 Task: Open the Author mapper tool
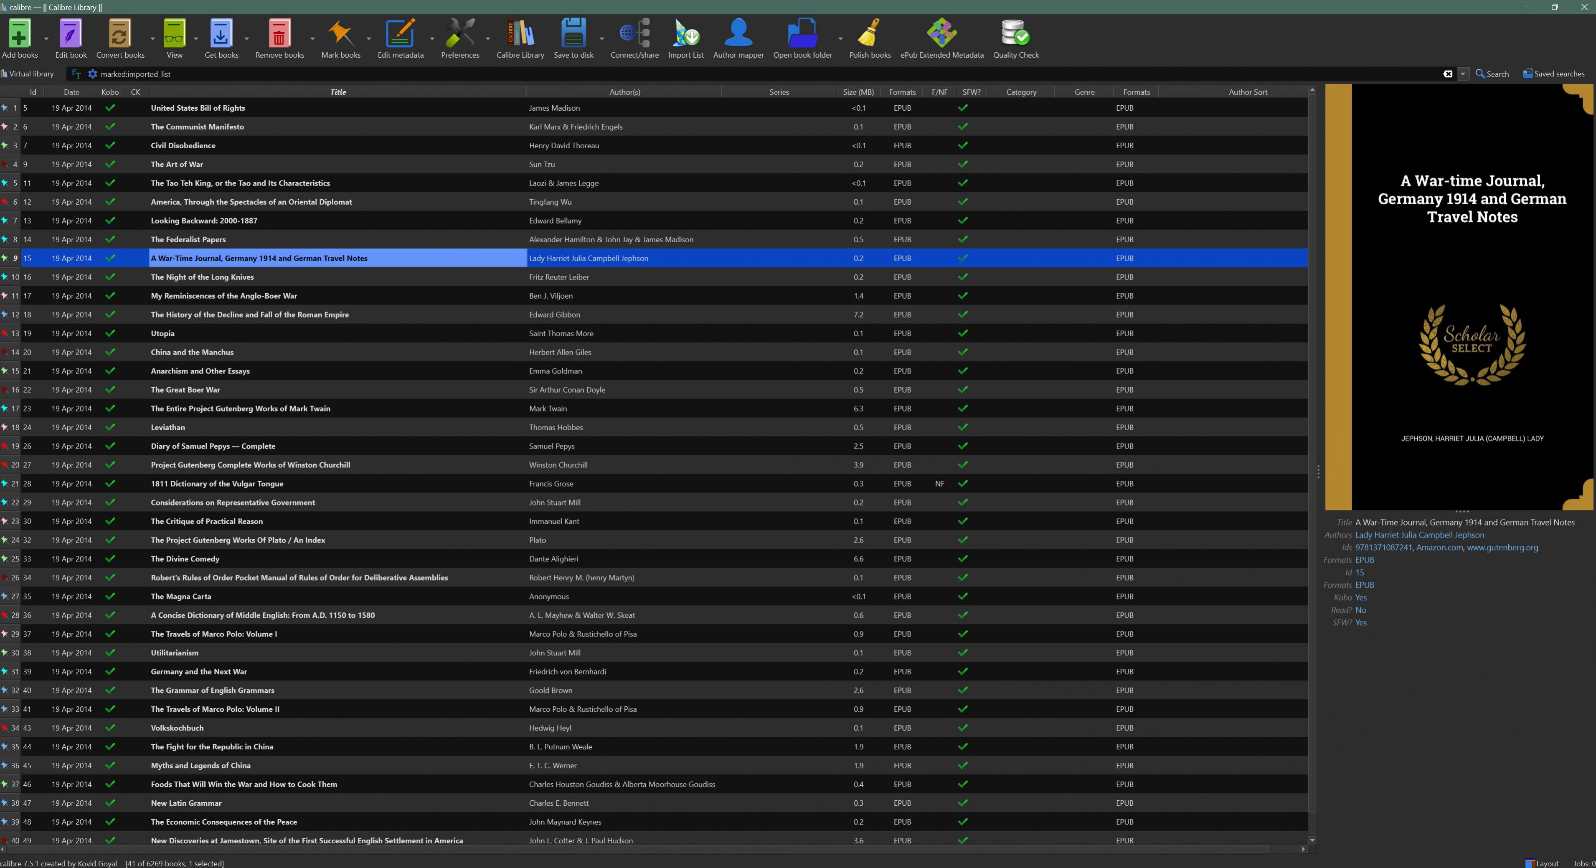738,34
